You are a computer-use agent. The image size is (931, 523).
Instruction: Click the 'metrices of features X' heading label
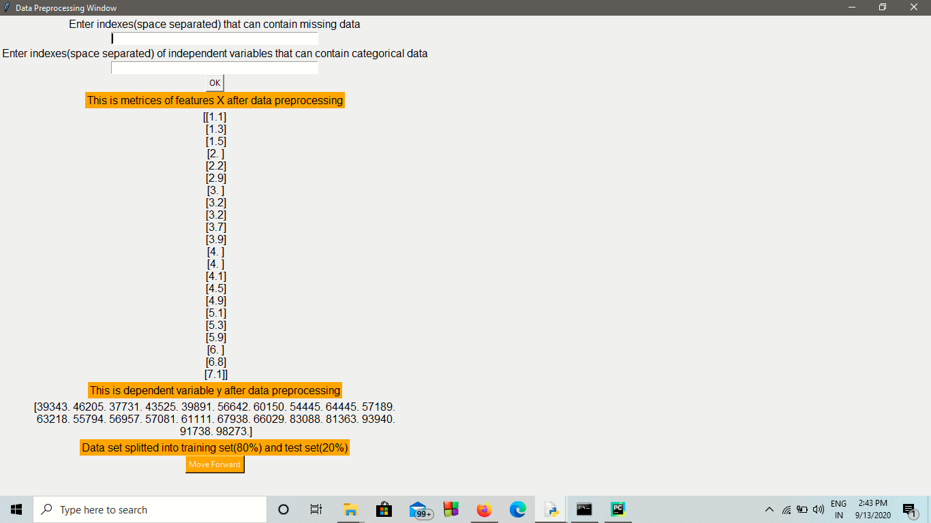[215, 100]
